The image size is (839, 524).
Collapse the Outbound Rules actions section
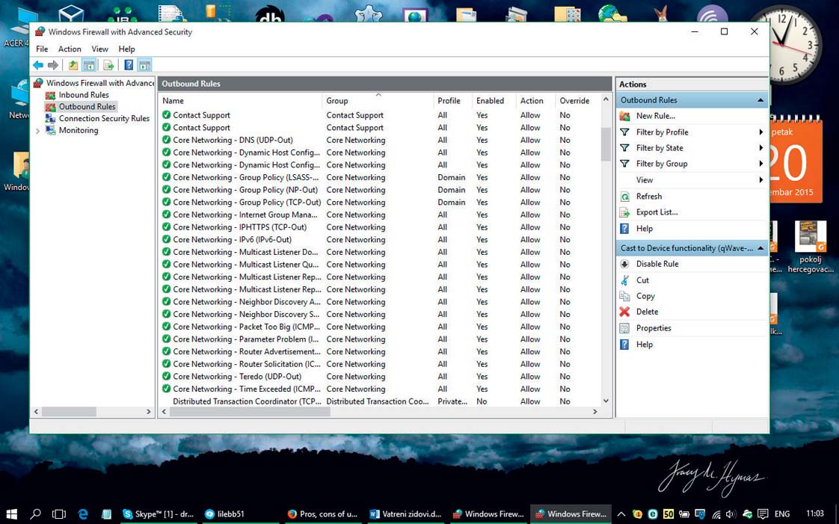click(x=760, y=100)
